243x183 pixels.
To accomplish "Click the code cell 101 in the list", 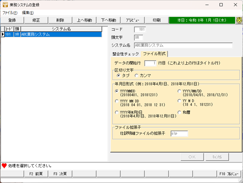I will [9, 34].
